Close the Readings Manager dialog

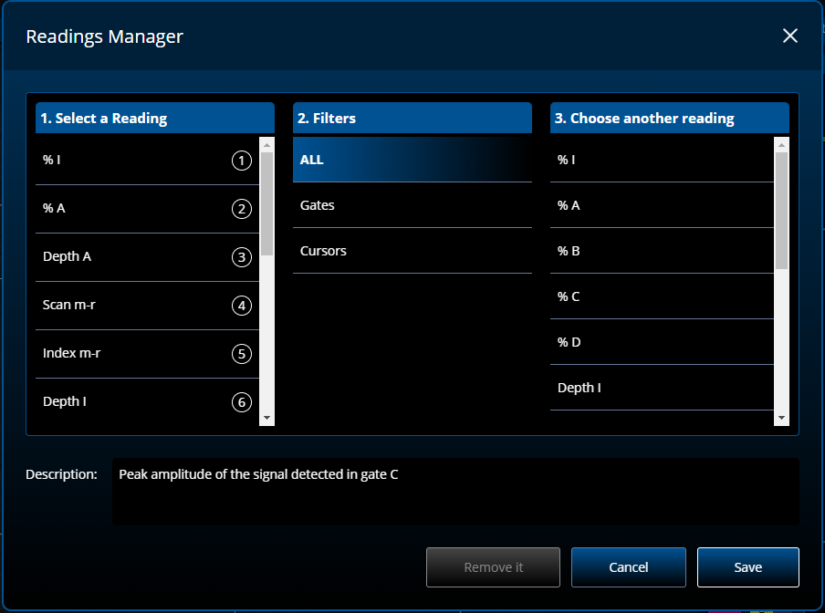tap(790, 36)
